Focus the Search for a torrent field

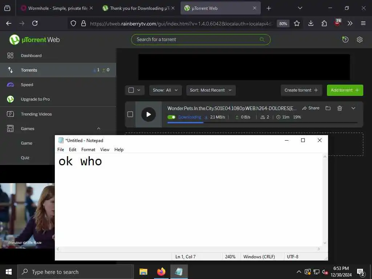tap(201, 39)
